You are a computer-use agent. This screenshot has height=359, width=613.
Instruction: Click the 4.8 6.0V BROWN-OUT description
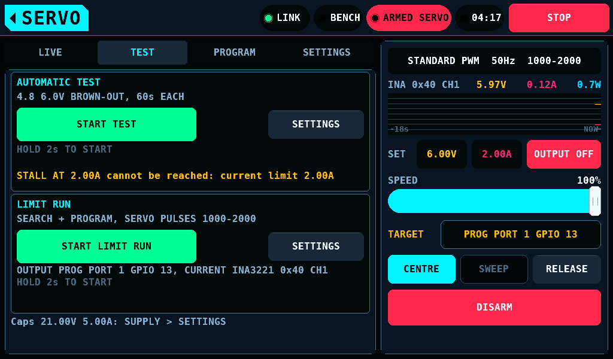click(101, 96)
